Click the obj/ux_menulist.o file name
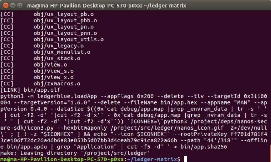 pyautogui.click(x=62, y=52)
